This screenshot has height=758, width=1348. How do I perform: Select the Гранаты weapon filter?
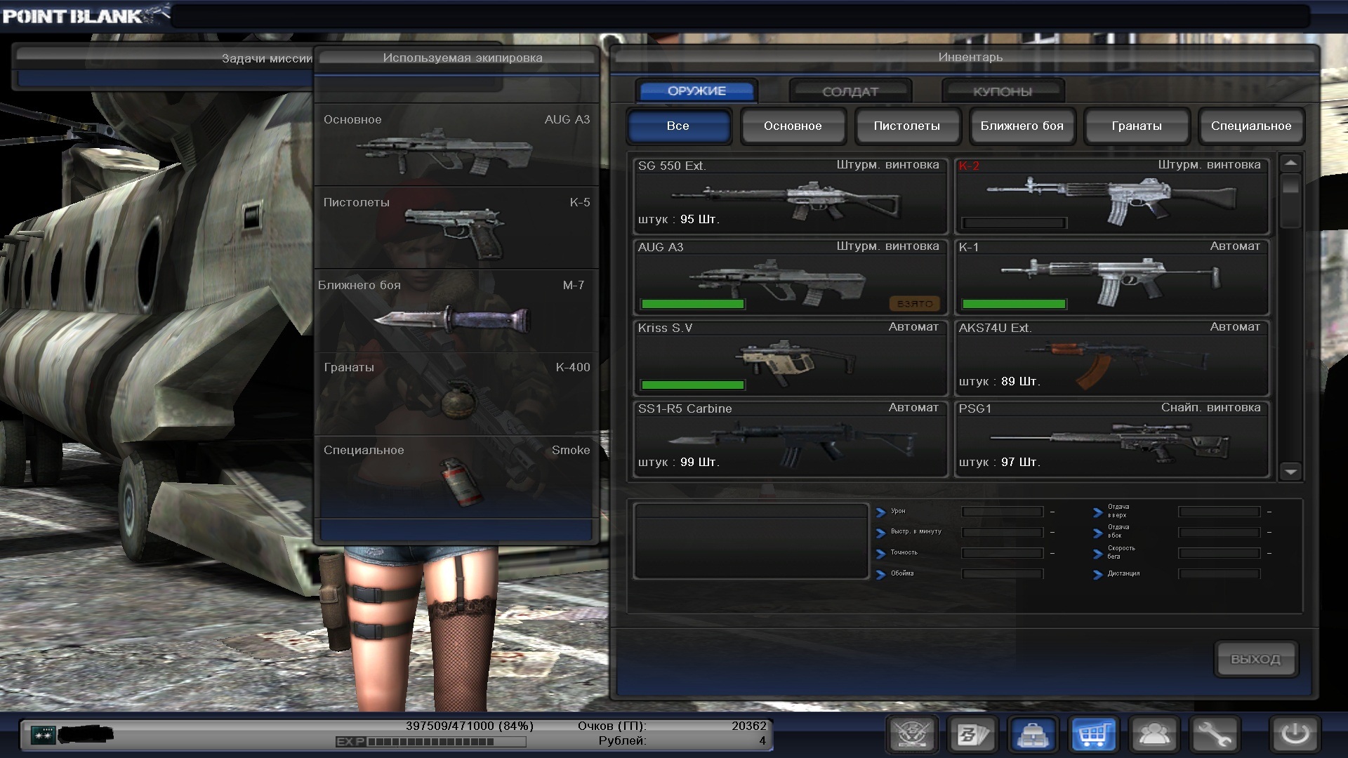point(1137,126)
